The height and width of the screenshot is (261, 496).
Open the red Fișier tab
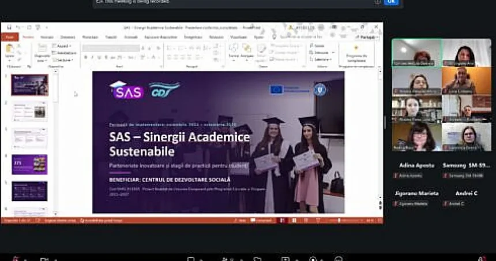(x=9, y=37)
